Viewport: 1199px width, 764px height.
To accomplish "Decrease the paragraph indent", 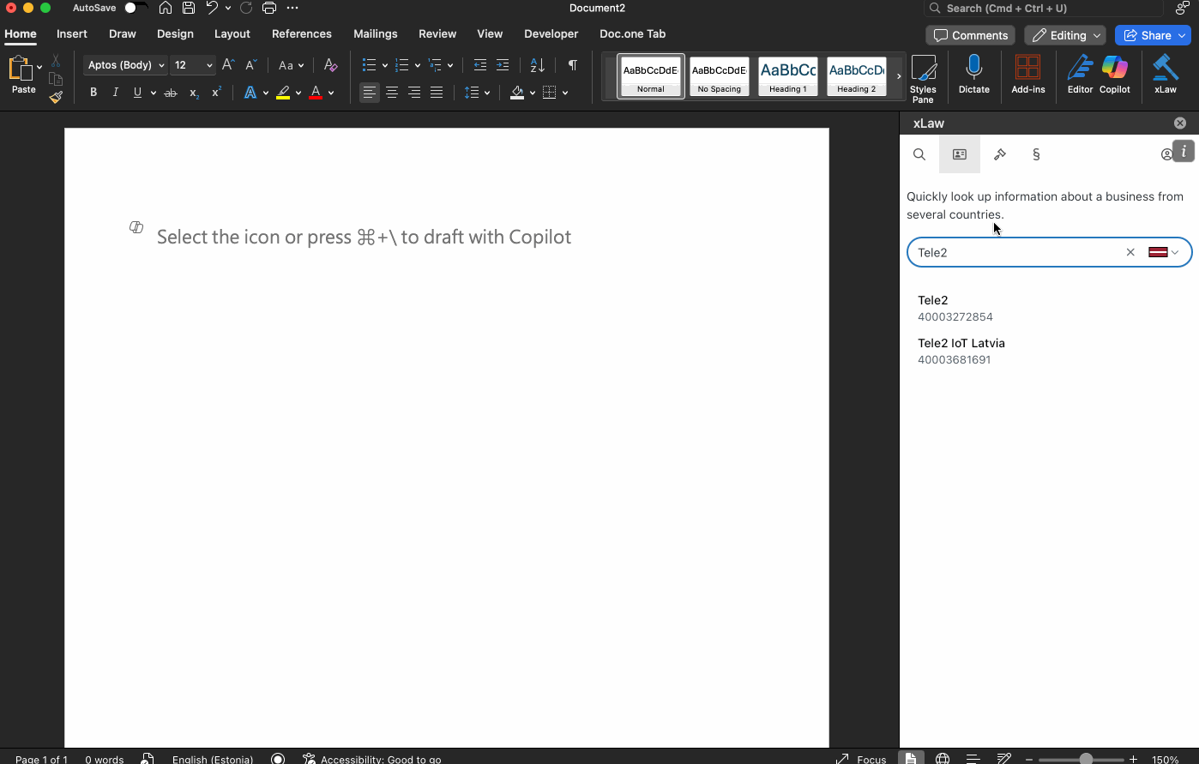I will coord(480,65).
